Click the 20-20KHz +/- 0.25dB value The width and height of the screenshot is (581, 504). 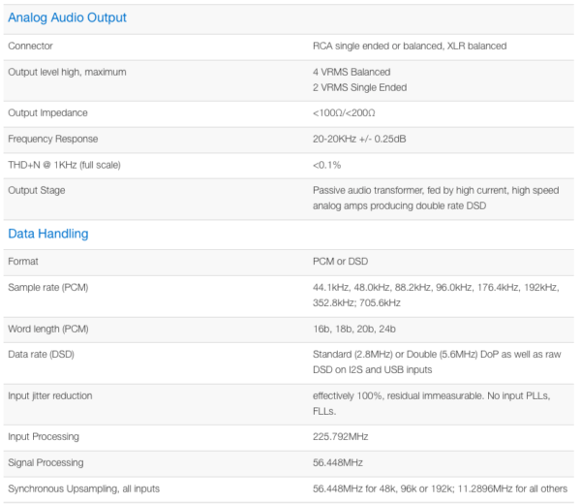pyautogui.click(x=359, y=140)
